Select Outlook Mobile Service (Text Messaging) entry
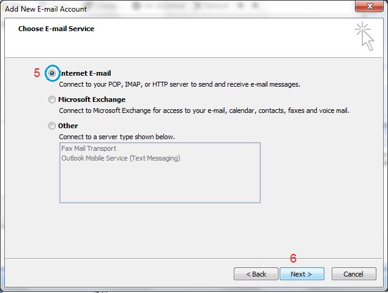The width and height of the screenshot is (388, 293). coord(121,158)
